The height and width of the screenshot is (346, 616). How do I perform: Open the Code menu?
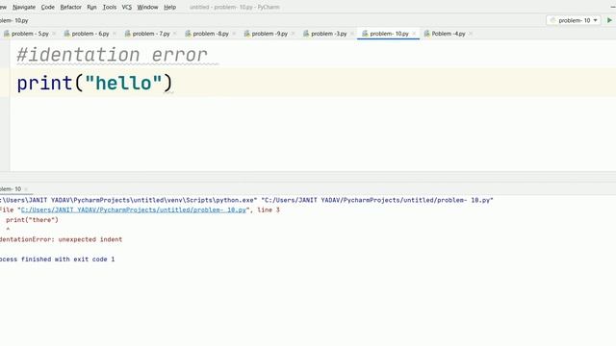[x=48, y=7]
